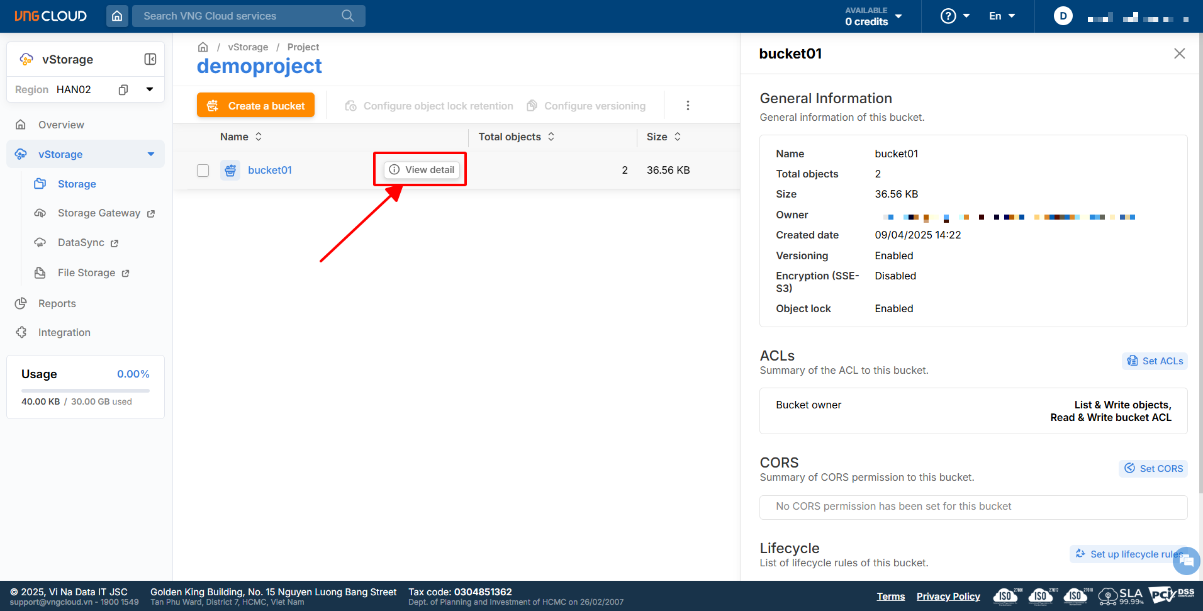Open the En language dropdown
The width and height of the screenshot is (1203, 611).
coord(1002,16)
